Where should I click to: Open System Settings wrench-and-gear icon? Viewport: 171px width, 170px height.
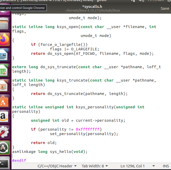pyautogui.click(x=4, y=132)
